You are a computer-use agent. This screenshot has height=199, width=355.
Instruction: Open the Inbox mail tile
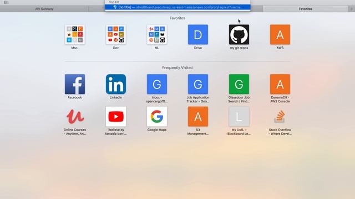(x=157, y=84)
